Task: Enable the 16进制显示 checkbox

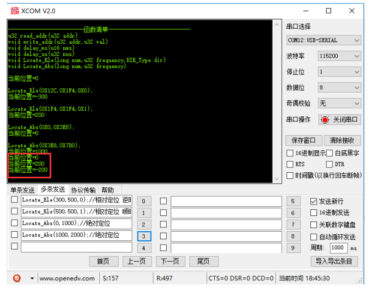Action: [x=290, y=153]
